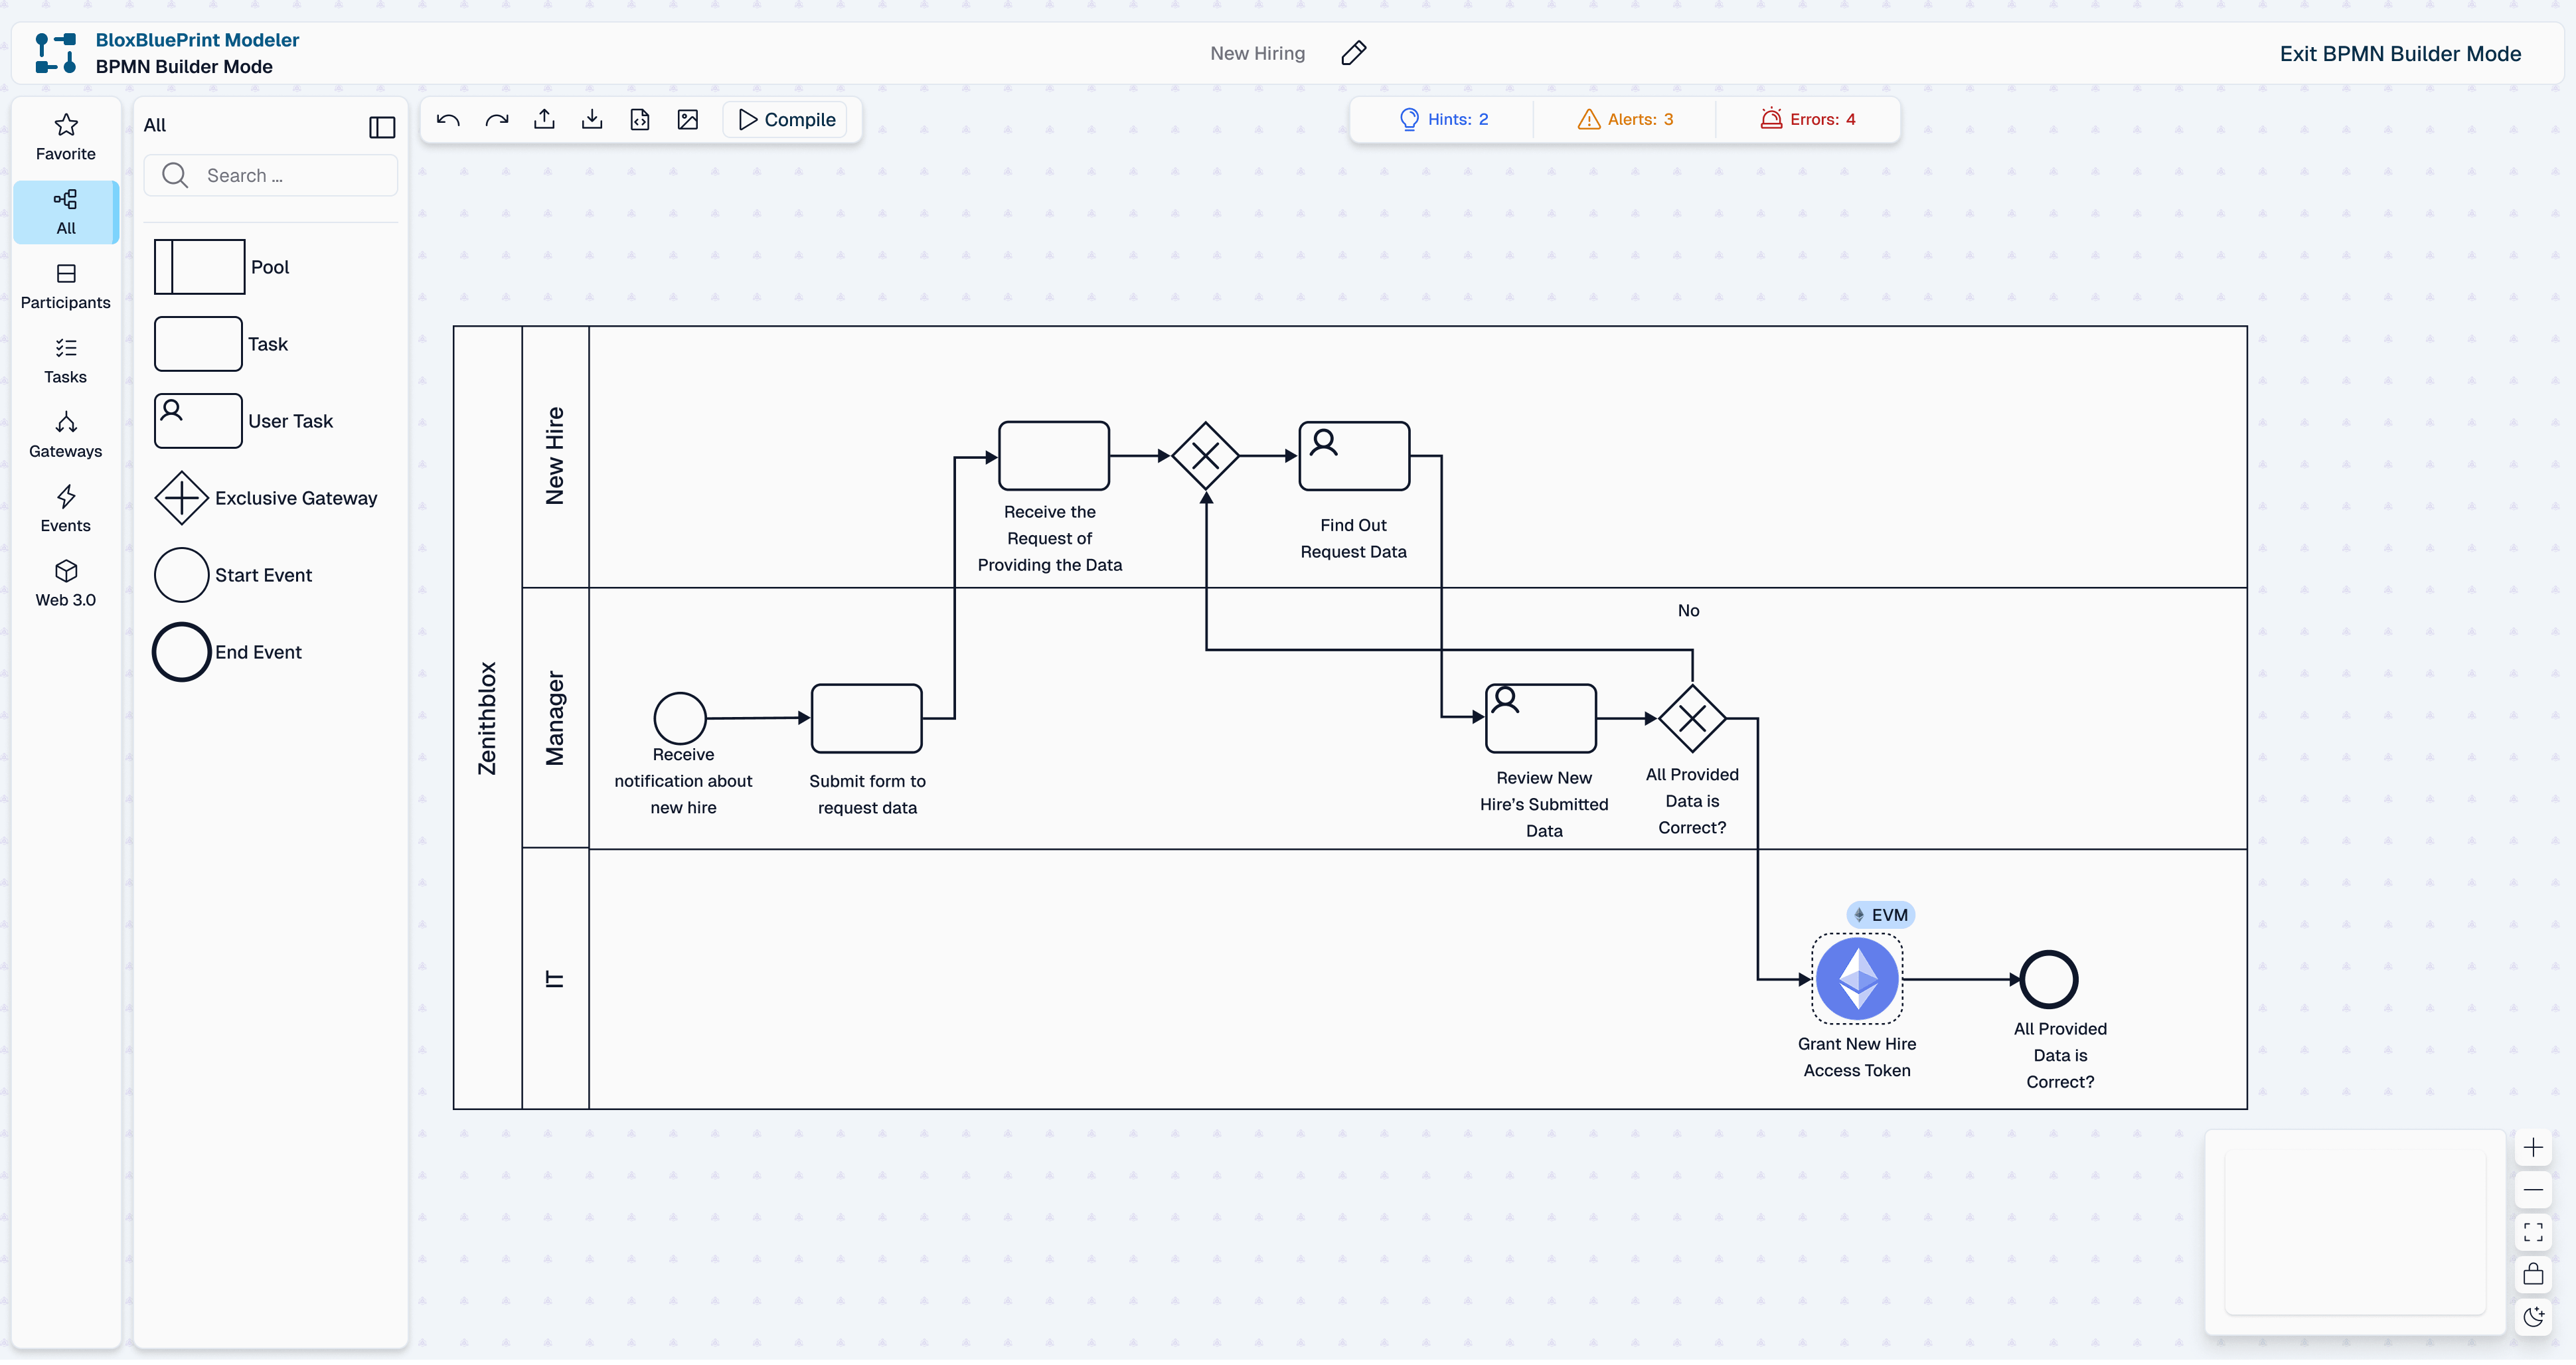Select the All category tab

tap(66, 212)
